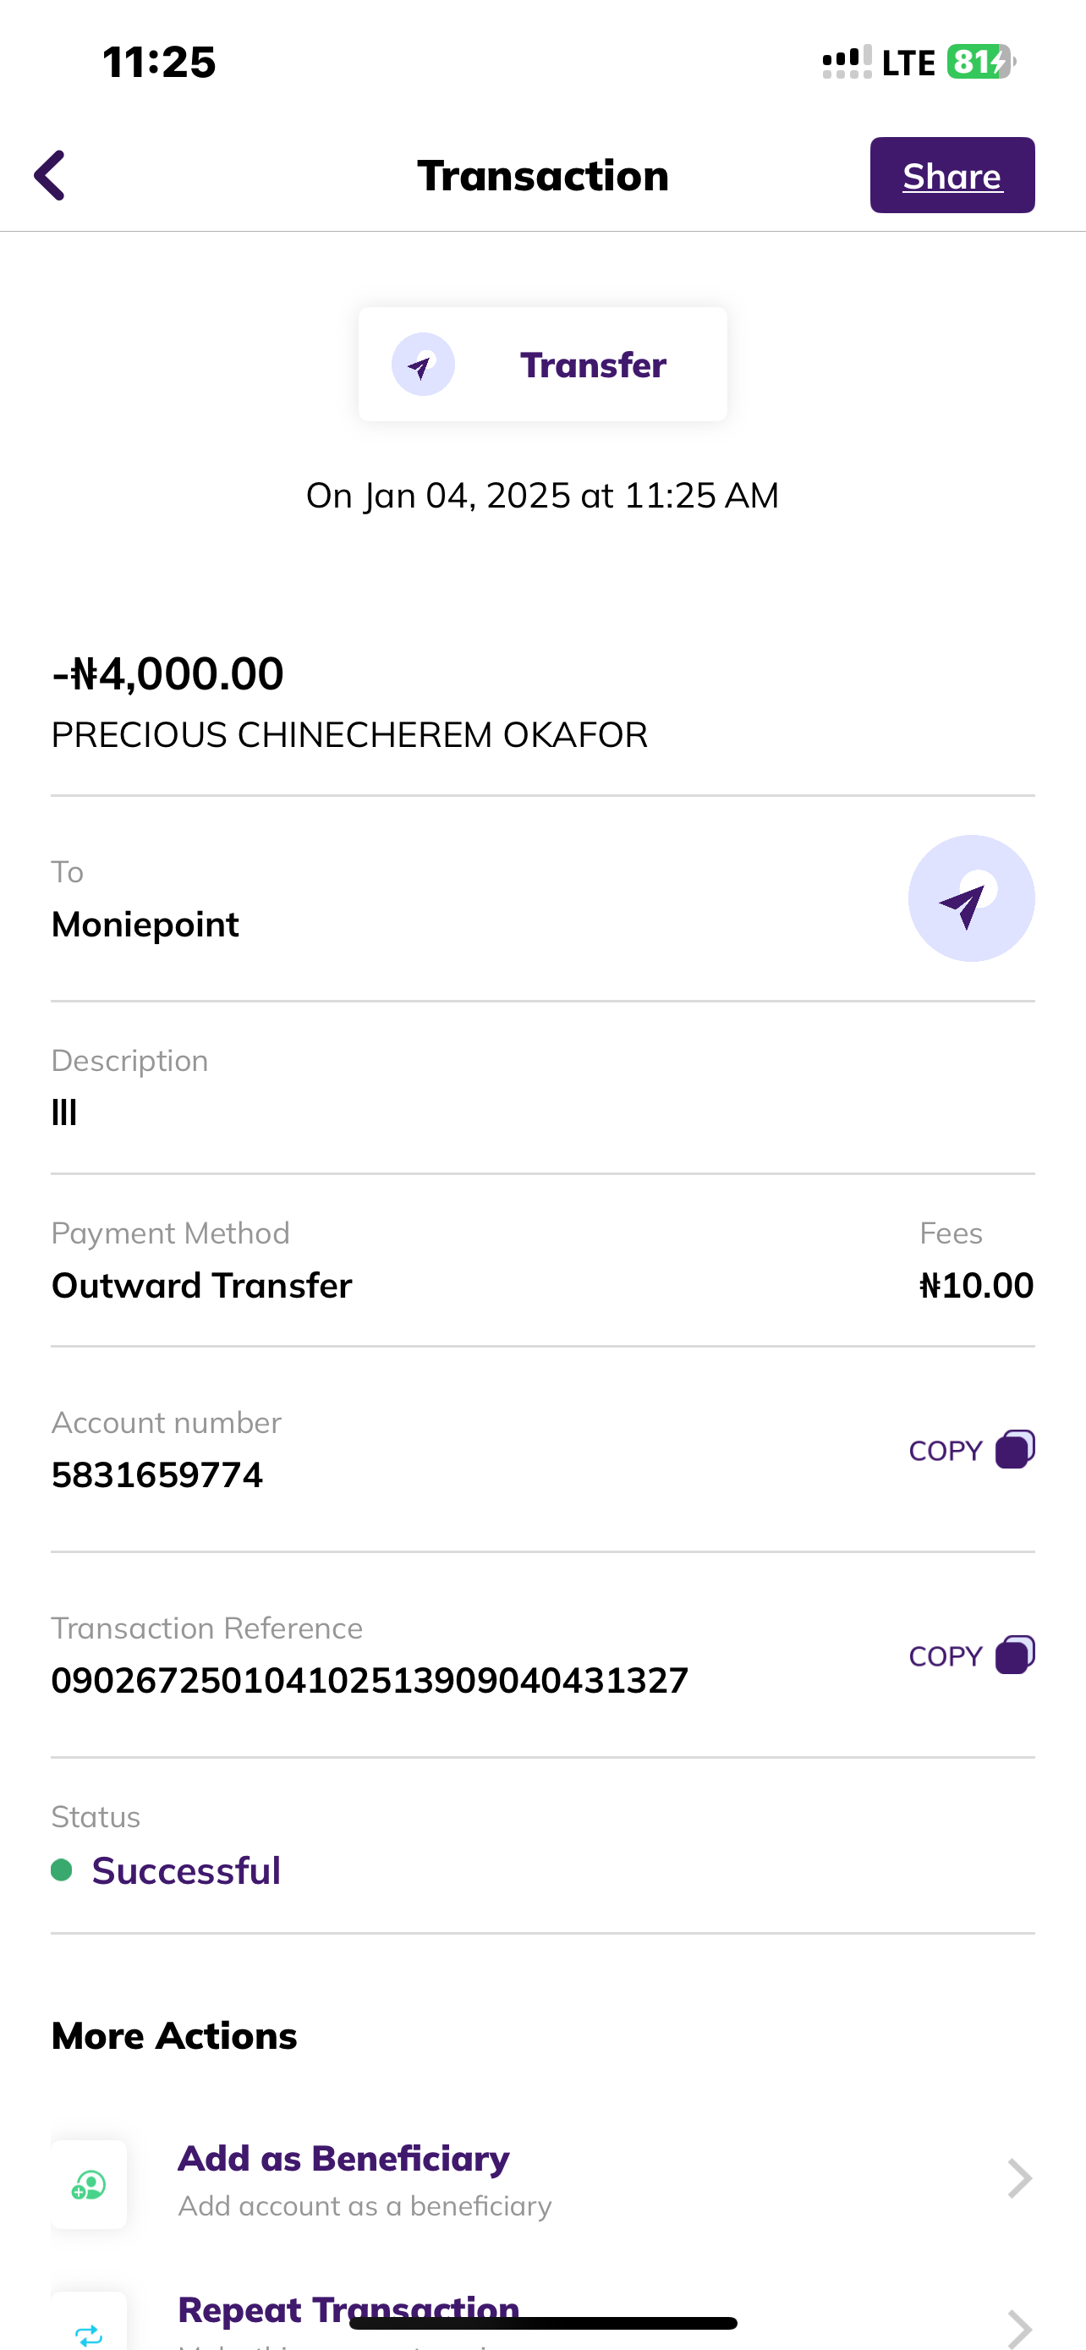
Task: Select the account number 5831659774
Action: pos(156,1475)
